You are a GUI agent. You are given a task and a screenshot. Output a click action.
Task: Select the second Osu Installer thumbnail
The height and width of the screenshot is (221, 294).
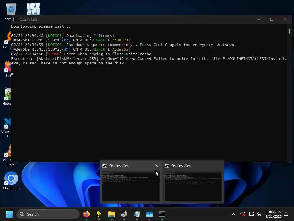(x=193, y=186)
